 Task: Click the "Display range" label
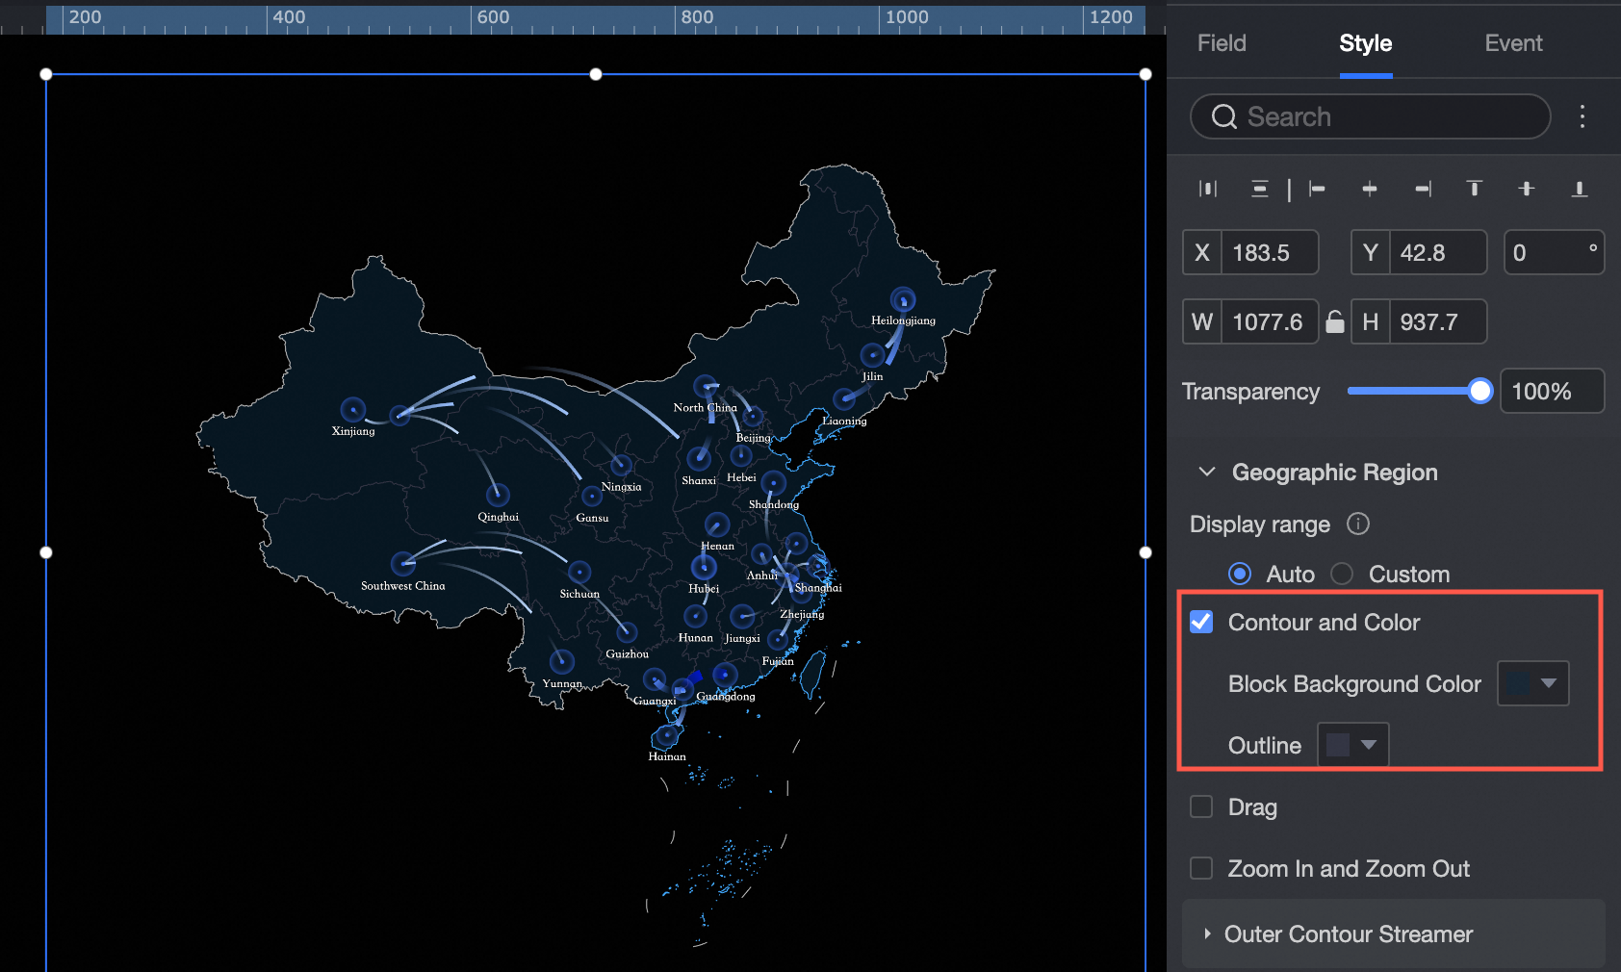click(x=1260, y=524)
